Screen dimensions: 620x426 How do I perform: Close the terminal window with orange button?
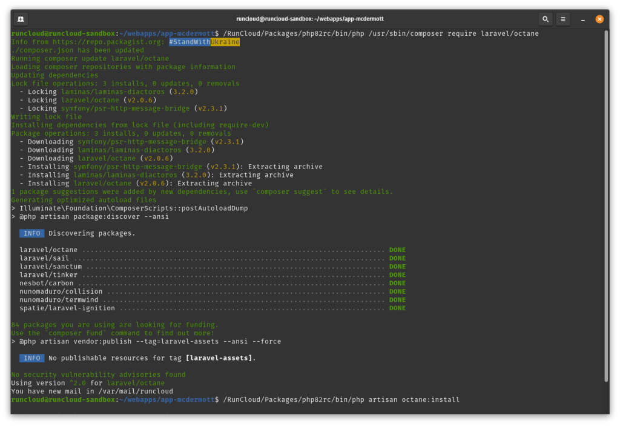click(x=599, y=19)
